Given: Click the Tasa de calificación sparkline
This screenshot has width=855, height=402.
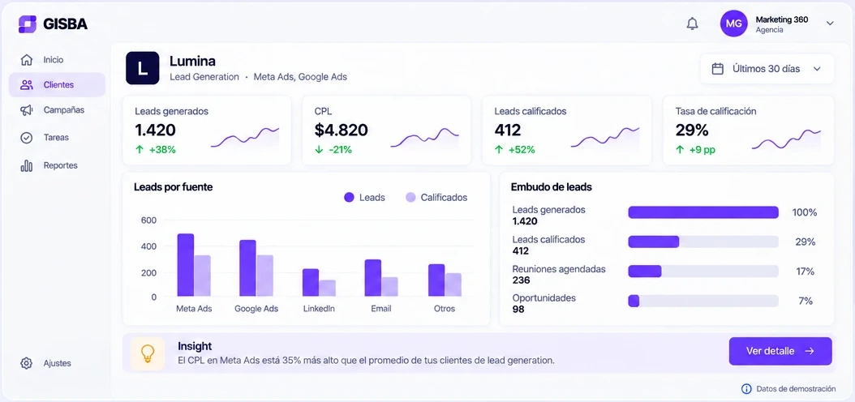Looking at the screenshot, I should coord(786,139).
